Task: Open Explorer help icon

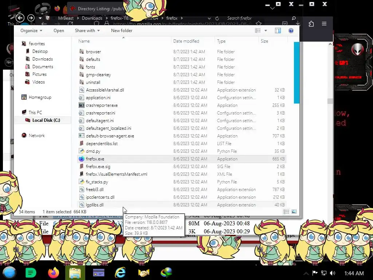Action: [291, 31]
